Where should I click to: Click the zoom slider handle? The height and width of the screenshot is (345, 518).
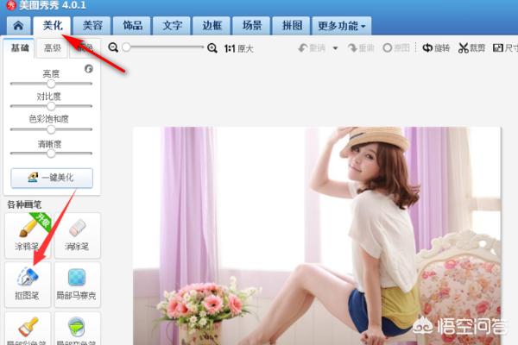pyautogui.click(x=126, y=47)
